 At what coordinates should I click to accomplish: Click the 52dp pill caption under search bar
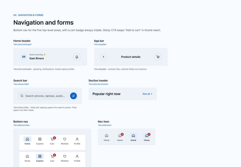coord(45,109)
